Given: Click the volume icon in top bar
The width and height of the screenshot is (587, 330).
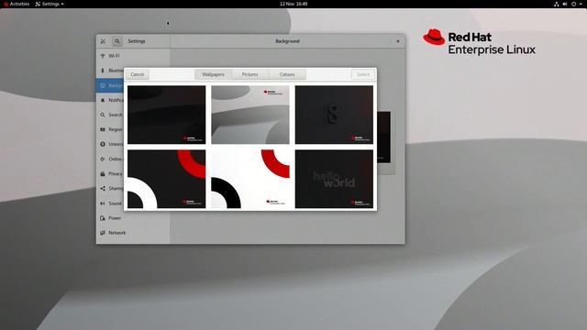Looking at the screenshot, I should (565, 4).
